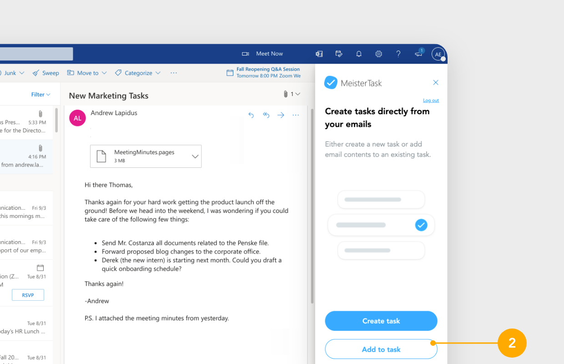Click the New Marketing Tasks subject heading

[x=109, y=96]
